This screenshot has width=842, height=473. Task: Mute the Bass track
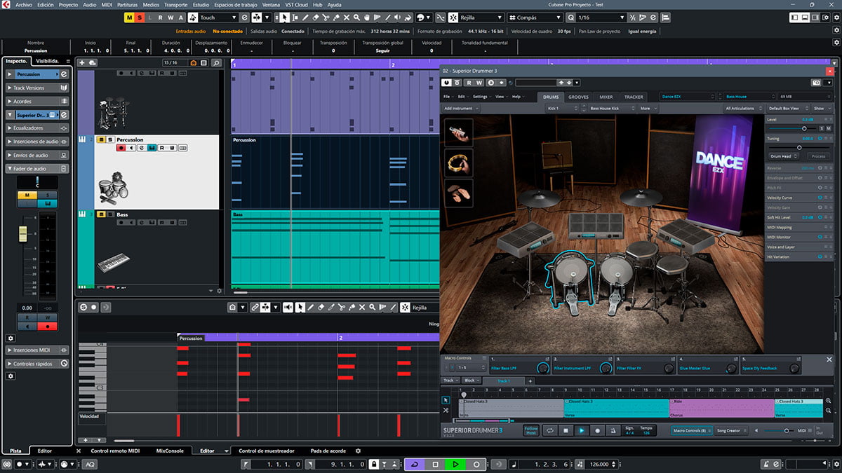tap(101, 214)
